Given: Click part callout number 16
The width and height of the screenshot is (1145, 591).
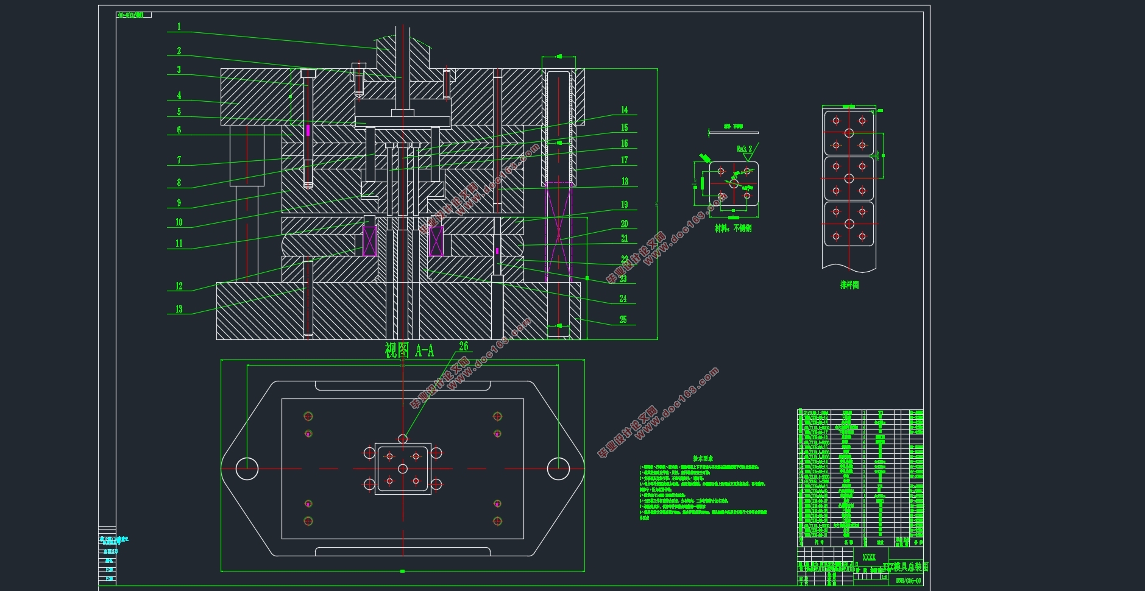Looking at the screenshot, I should pos(625,144).
